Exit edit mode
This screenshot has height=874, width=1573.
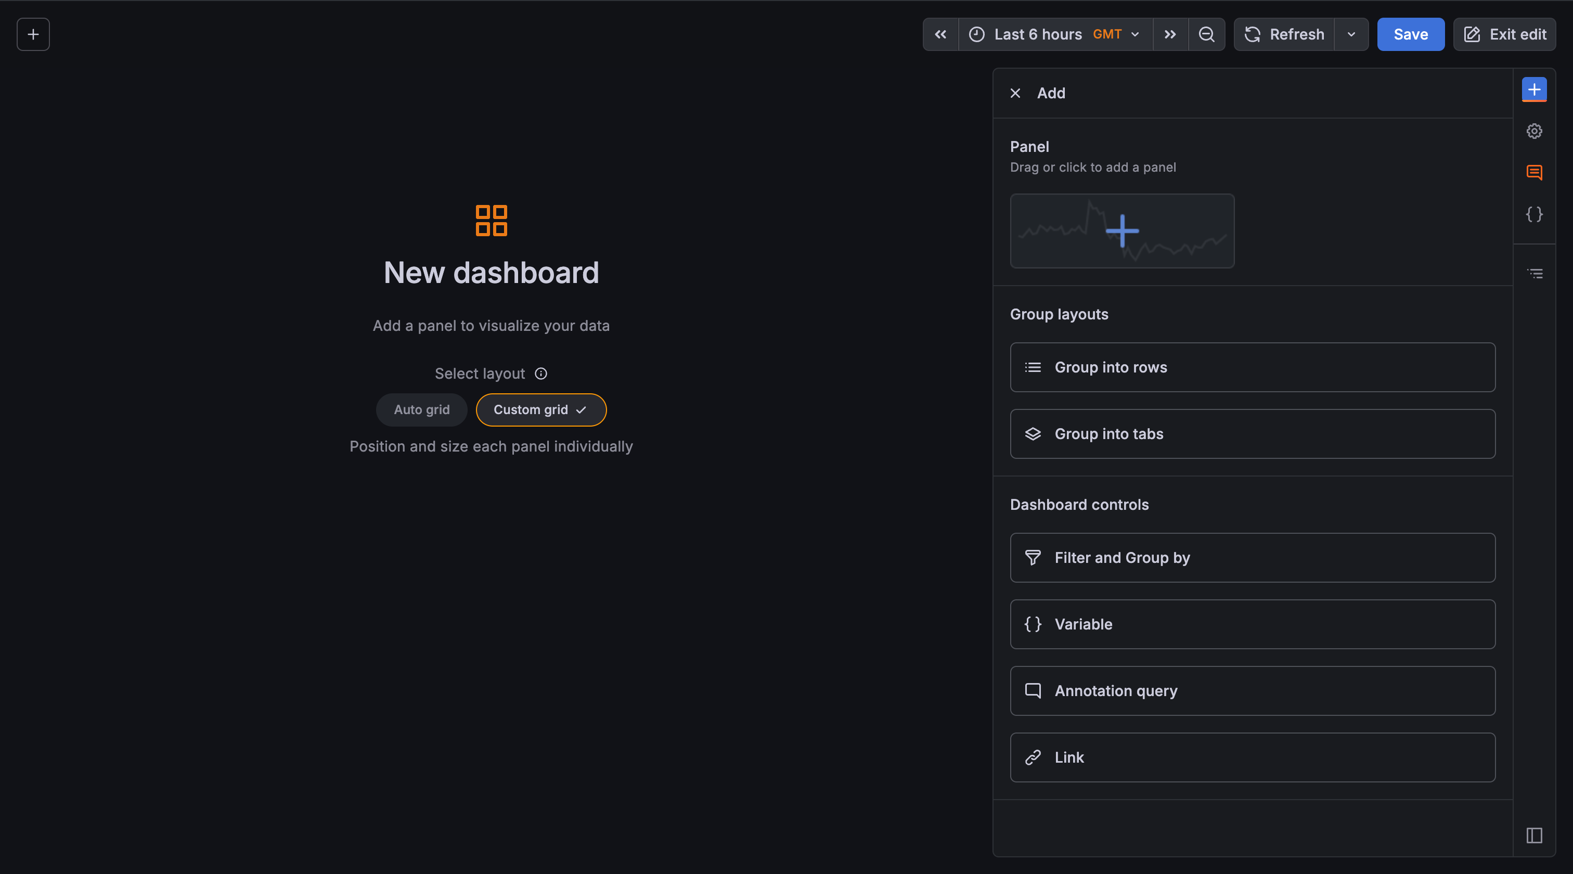pyautogui.click(x=1504, y=34)
